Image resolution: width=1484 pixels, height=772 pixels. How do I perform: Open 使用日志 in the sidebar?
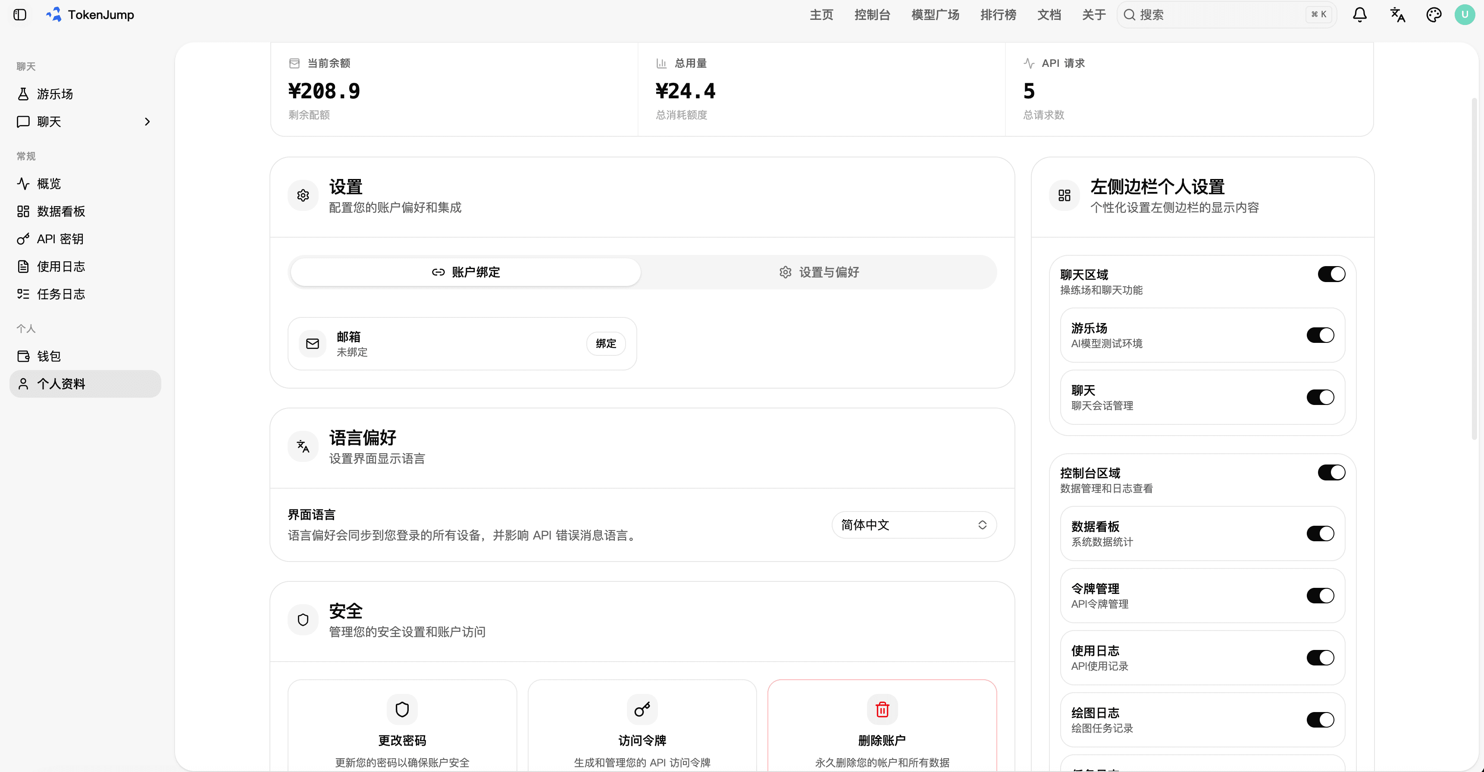click(85, 267)
